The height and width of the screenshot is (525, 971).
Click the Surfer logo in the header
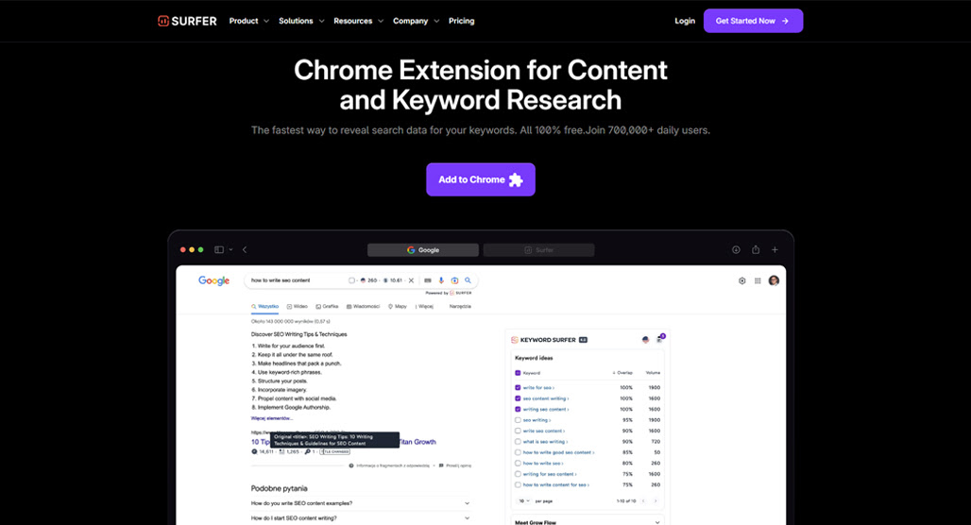187,21
